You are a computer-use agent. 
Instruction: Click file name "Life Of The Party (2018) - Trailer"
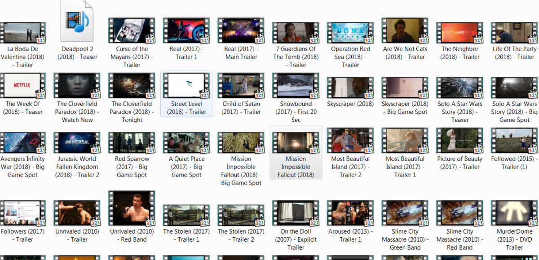pyautogui.click(x=515, y=53)
